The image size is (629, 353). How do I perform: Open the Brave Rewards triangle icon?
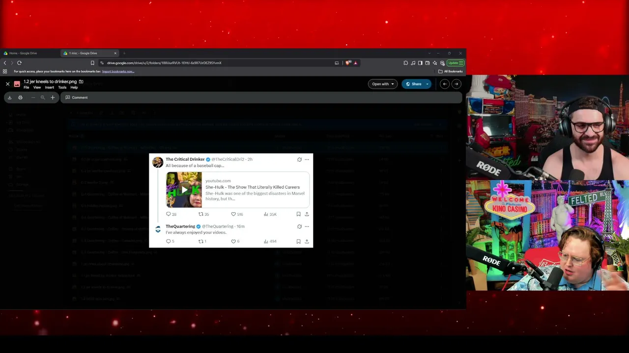355,63
